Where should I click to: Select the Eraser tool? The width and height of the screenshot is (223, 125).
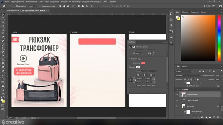coord(3,56)
